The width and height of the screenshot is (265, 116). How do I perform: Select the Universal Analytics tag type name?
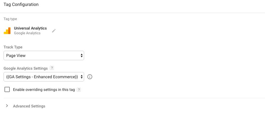click(x=30, y=28)
